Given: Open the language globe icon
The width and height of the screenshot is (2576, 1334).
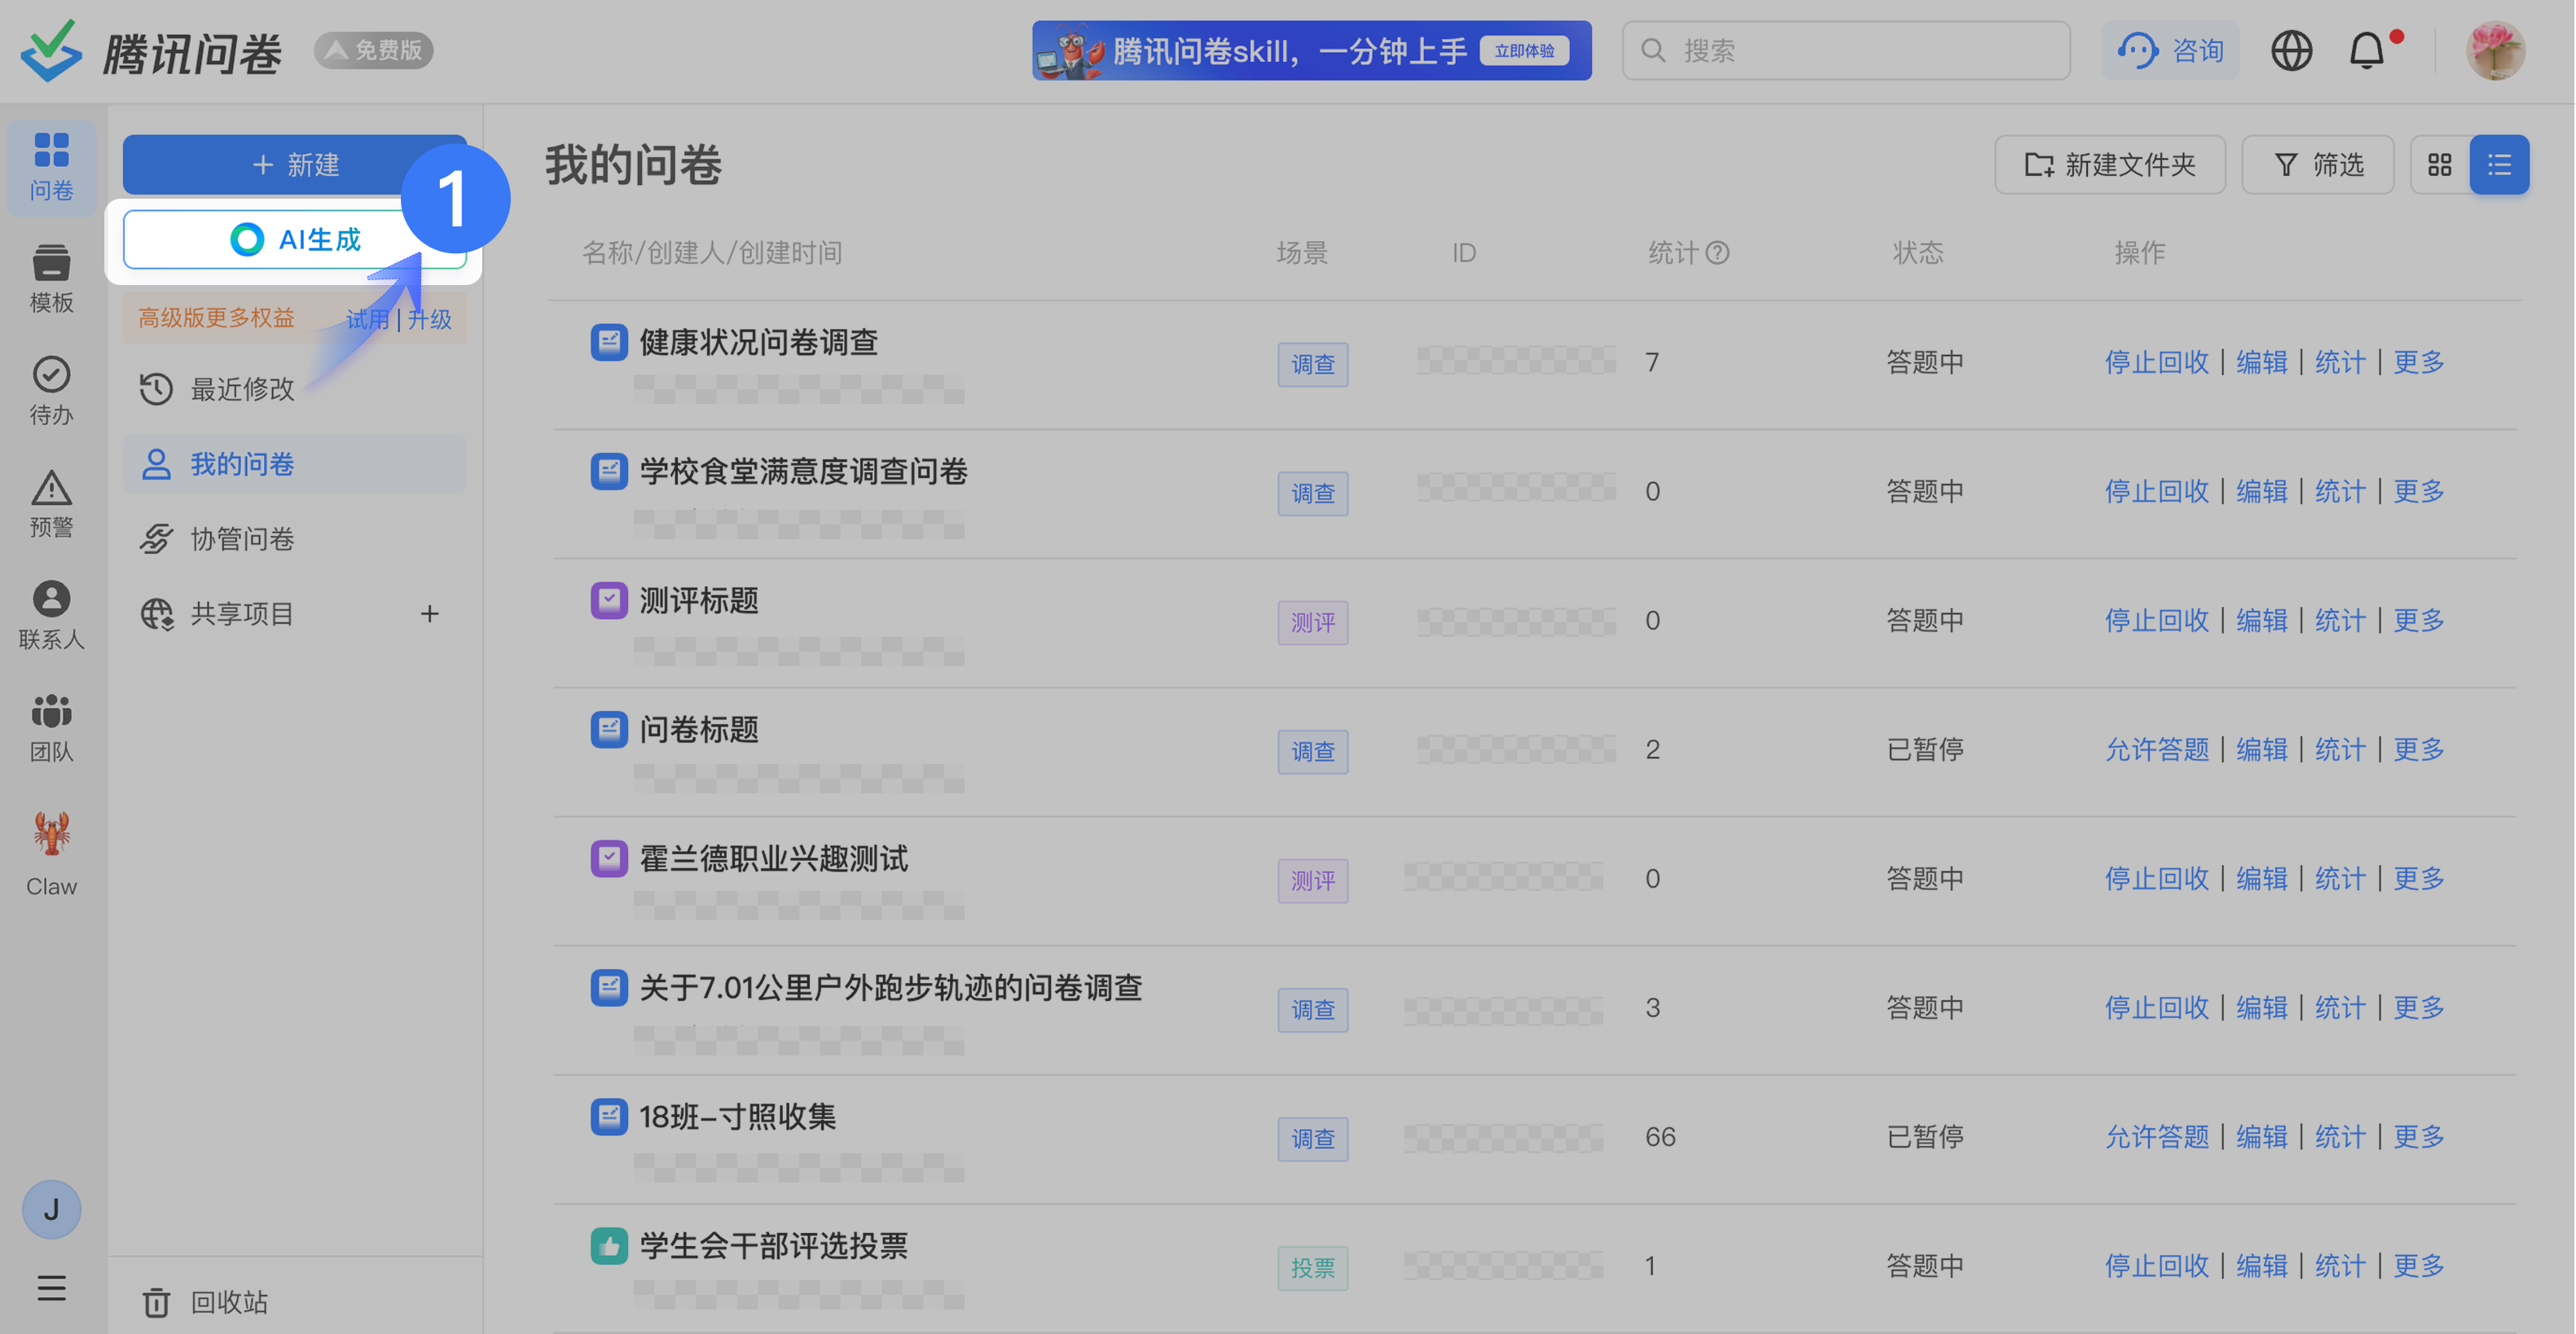Looking at the screenshot, I should pos(2291,50).
